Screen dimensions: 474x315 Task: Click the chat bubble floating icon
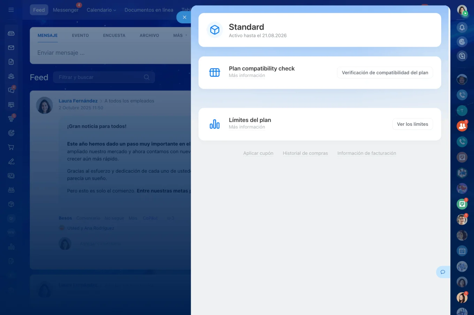click(x=443, y=272)
